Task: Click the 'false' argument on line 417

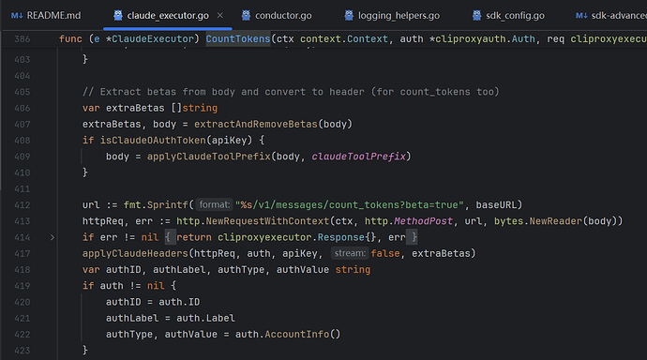Action: [385, 253]
